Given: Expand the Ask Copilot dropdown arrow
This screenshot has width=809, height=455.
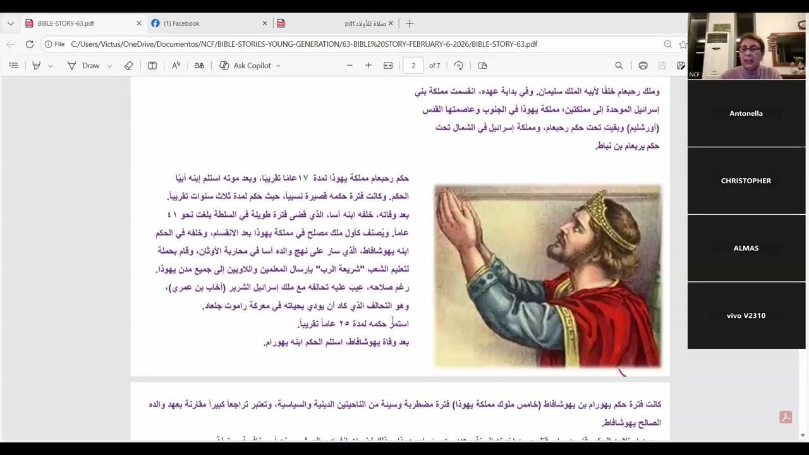Looking at the screenshot, I should (278, 66).
